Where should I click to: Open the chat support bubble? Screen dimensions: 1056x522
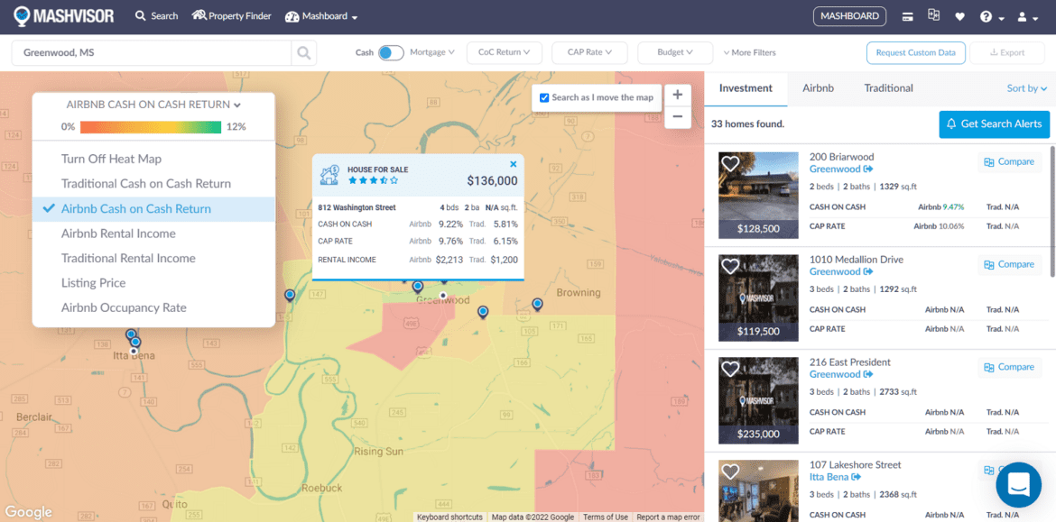pos(1018,484)
